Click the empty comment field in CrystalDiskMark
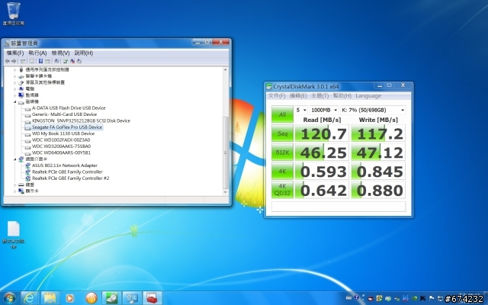488x305 pixels. pyautogui.click(x=339, y=207)
